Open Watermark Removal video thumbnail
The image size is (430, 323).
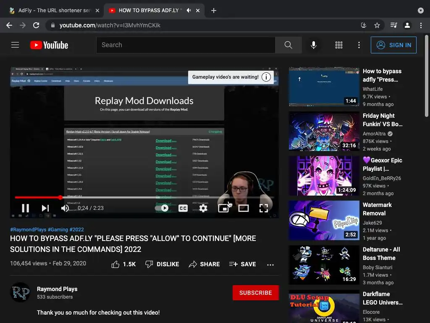pos(324,220)
